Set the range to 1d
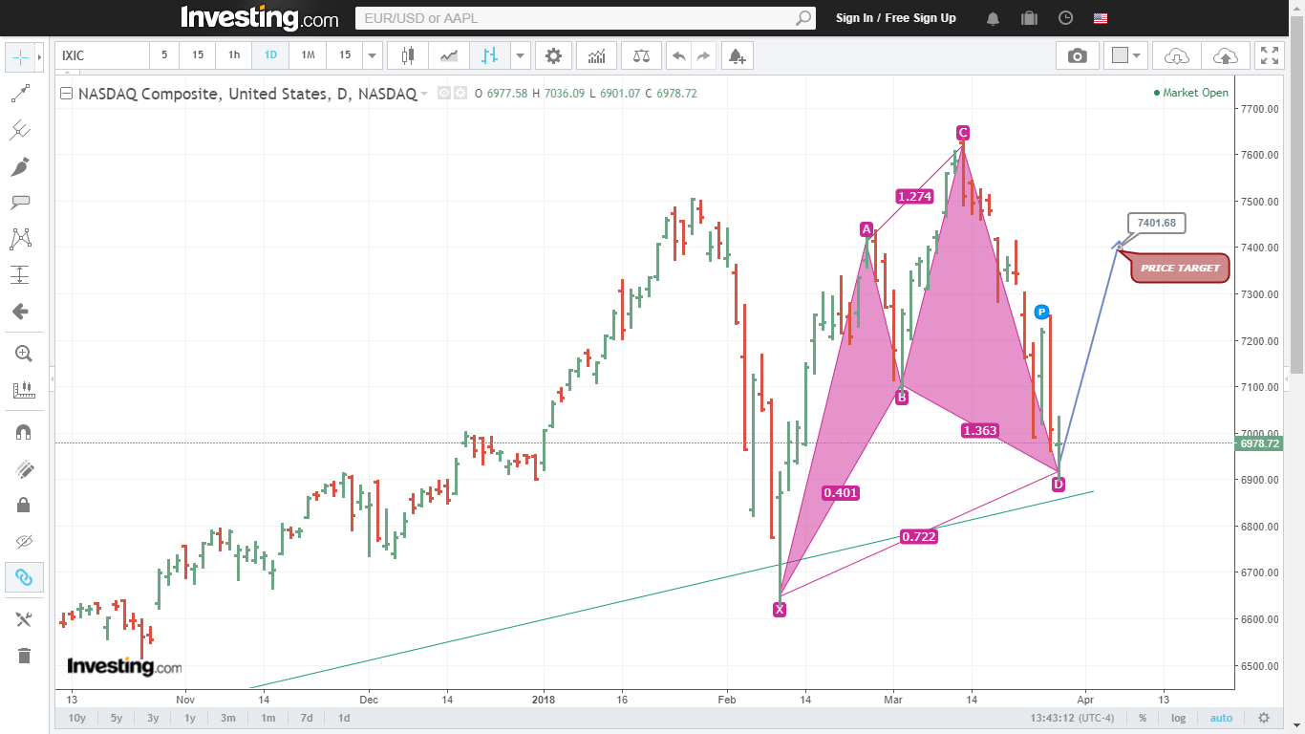The image size is (1305, 734). tap(344, 718)
